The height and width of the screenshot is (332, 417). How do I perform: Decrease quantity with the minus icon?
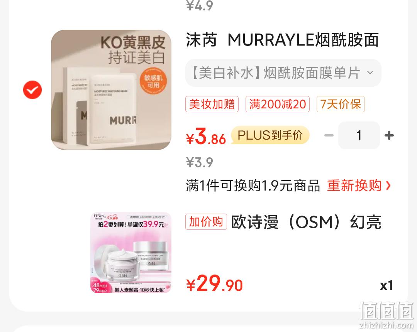pyautogui.click(x=329, y=135)
